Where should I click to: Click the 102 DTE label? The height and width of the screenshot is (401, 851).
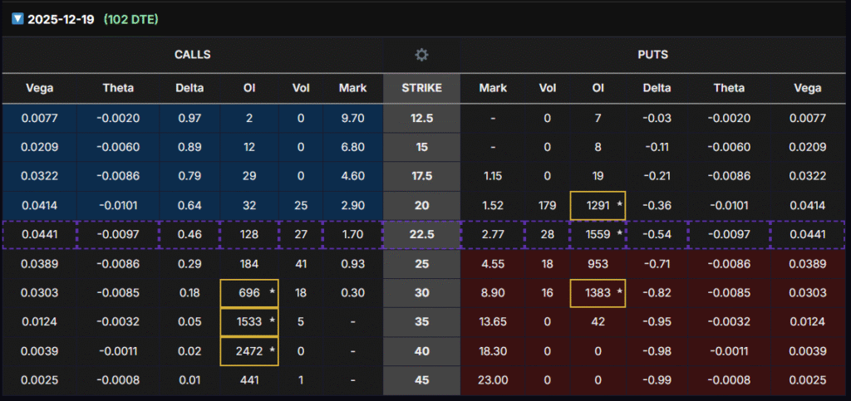point(130,19)
